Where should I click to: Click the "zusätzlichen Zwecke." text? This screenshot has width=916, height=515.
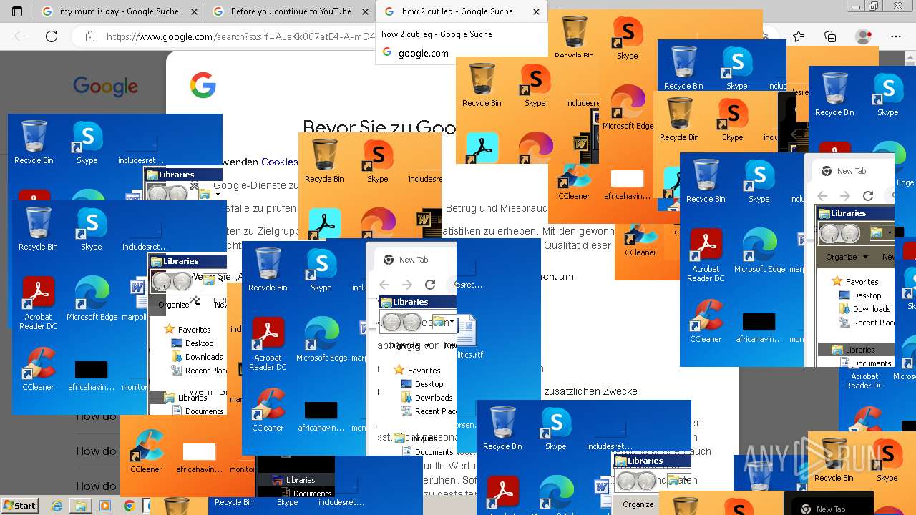(x=593, y=391)
